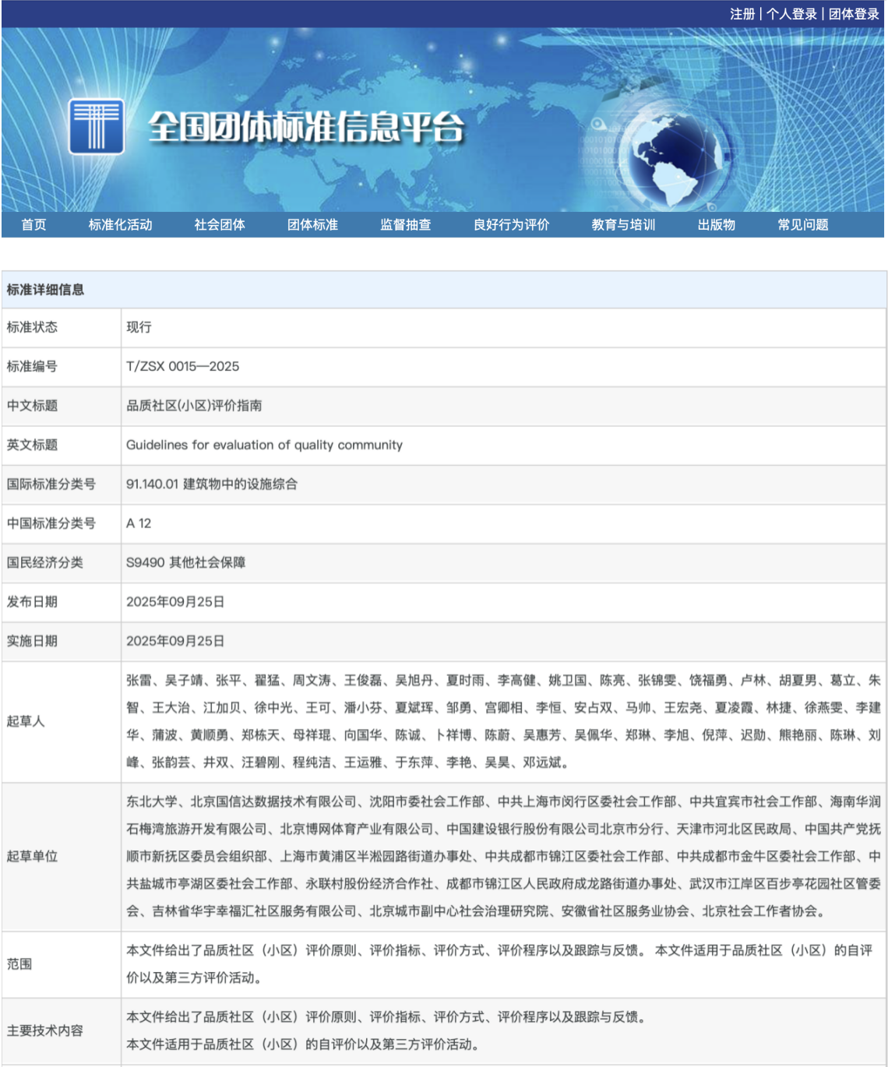This screenshot has width=888, height=1067.
Task: Click the Chinese title 品质社区(小区)评价指南
Action: 194,406
